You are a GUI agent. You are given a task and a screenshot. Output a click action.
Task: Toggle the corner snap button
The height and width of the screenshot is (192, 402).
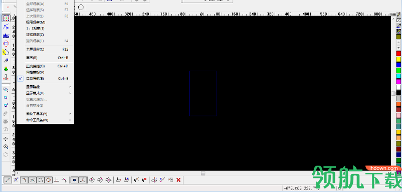click(x=24, y=180)
